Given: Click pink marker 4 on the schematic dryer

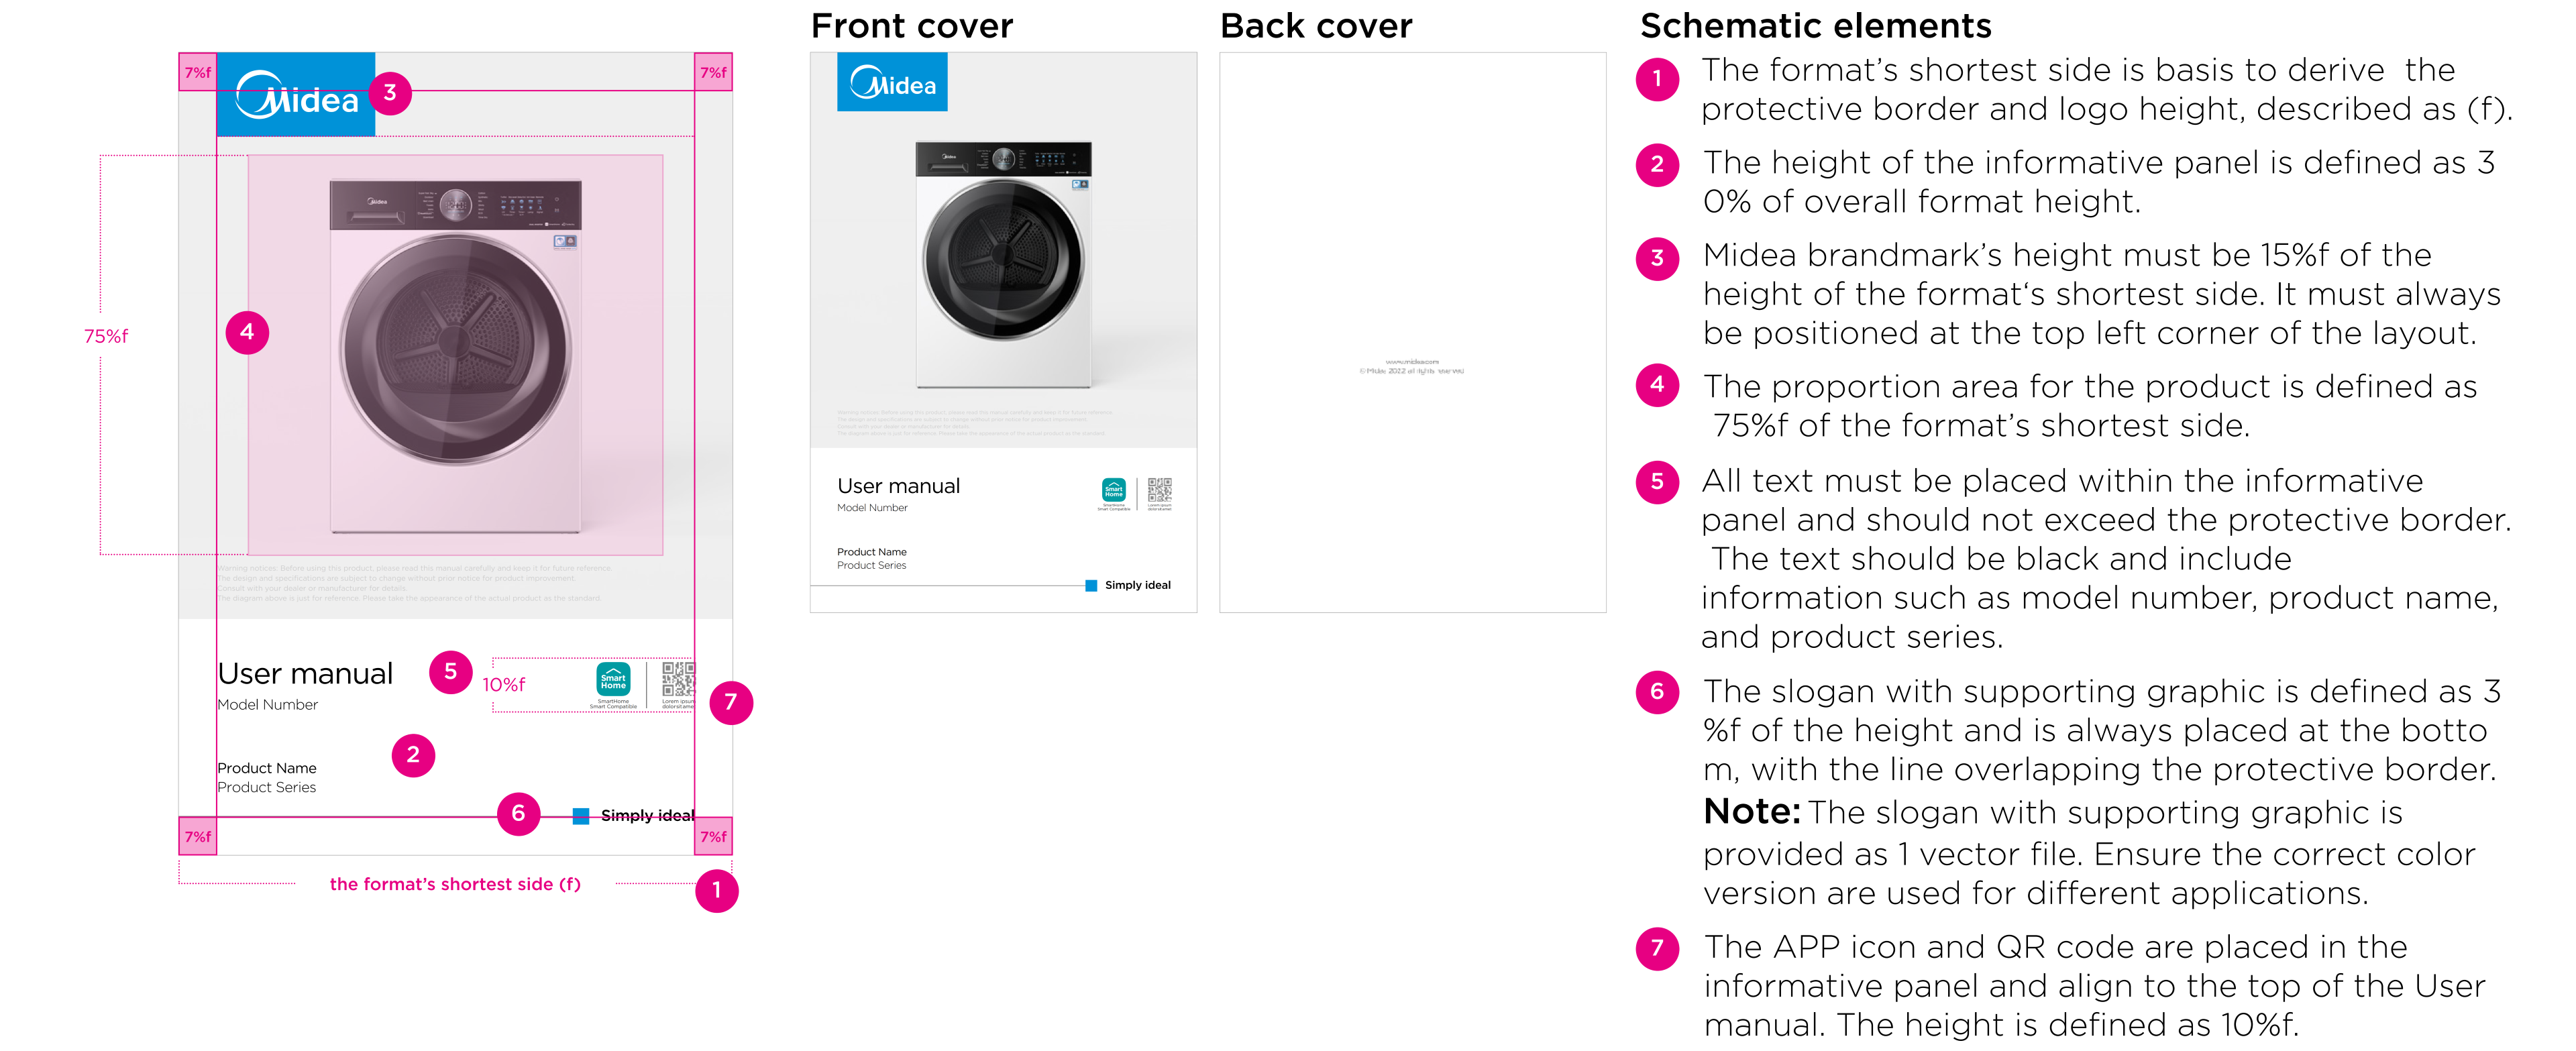Looking at the screenshot, I should click(247, 332).
